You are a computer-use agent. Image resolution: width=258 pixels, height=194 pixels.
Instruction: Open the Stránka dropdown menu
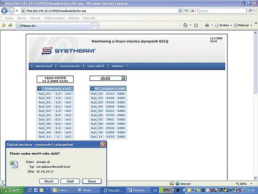[223, 25]
